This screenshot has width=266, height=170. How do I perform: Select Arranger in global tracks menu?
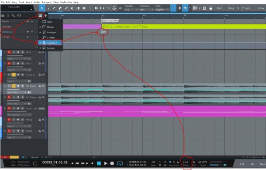click(x=50, y=32)
